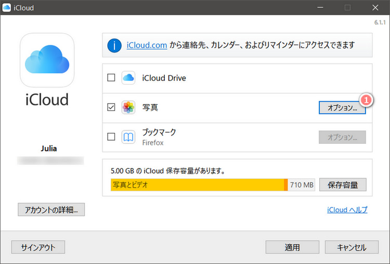
Task: Enable the iCloud Drive checkbox
Action: (111, 78)
